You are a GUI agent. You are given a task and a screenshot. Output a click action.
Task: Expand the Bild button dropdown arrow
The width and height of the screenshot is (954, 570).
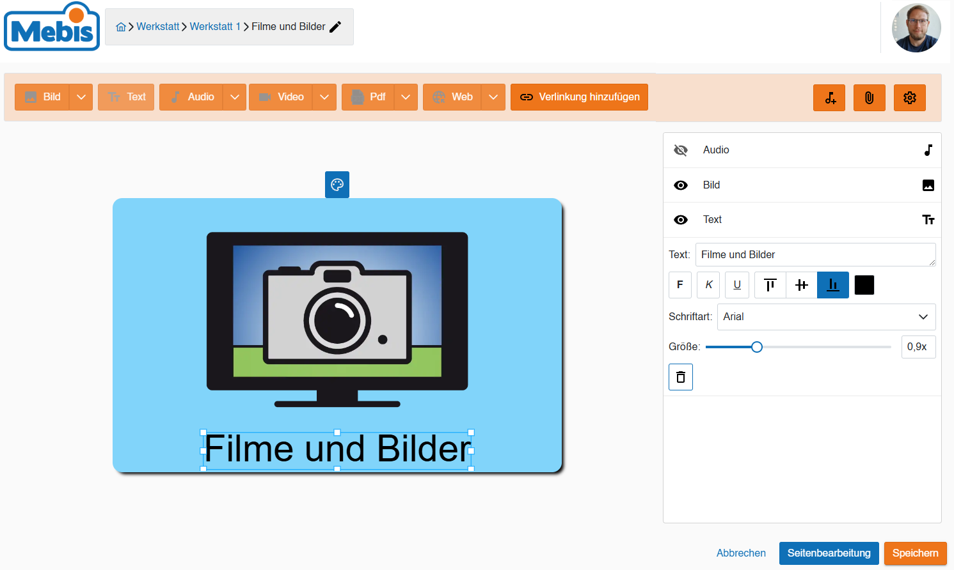(x=81, y=97)
